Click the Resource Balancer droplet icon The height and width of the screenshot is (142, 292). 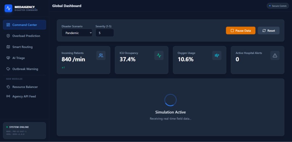click(8, 87)
